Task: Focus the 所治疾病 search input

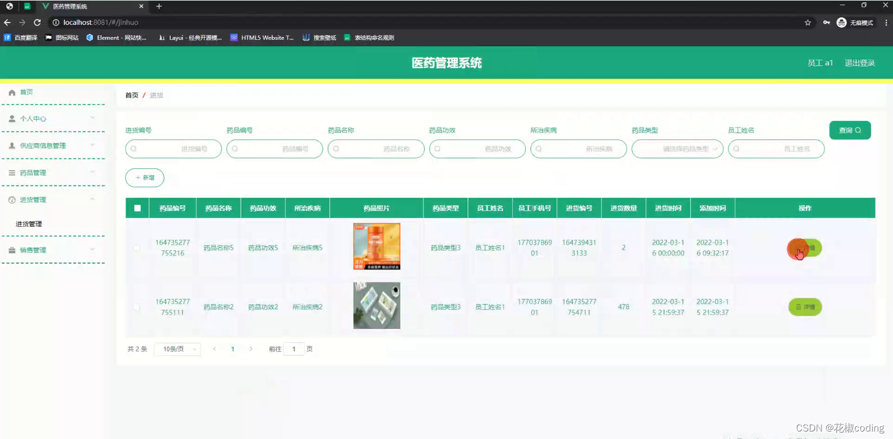Action: [x=578, y=149]
